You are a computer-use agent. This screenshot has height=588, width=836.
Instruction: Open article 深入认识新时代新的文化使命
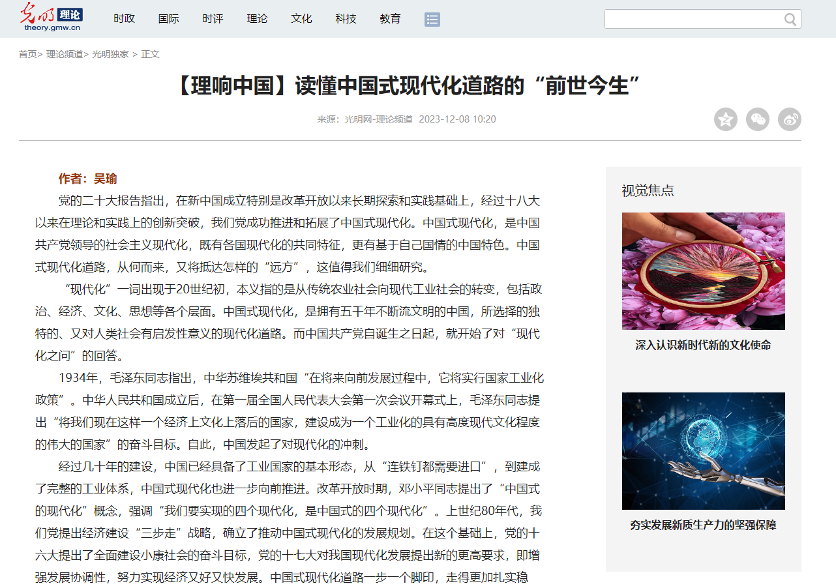coord(703,345)
